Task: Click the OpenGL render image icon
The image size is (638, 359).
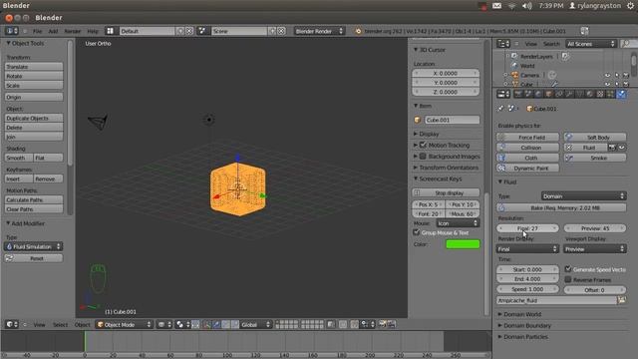Action: coord(383,324)
